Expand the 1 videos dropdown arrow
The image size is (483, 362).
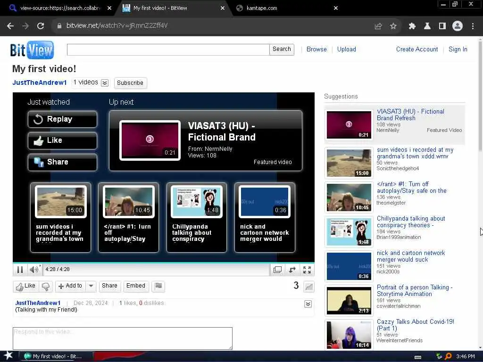pos(105,83)
